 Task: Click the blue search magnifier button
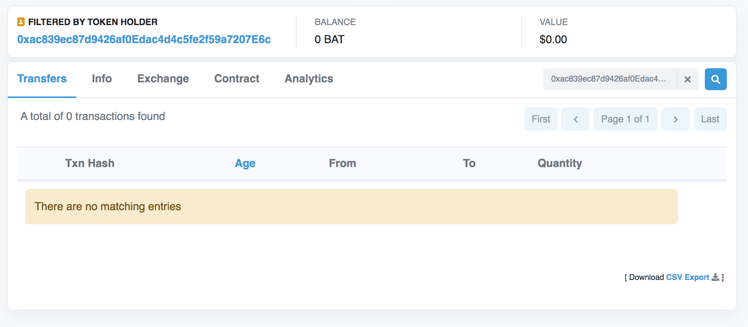coord(715,79)
